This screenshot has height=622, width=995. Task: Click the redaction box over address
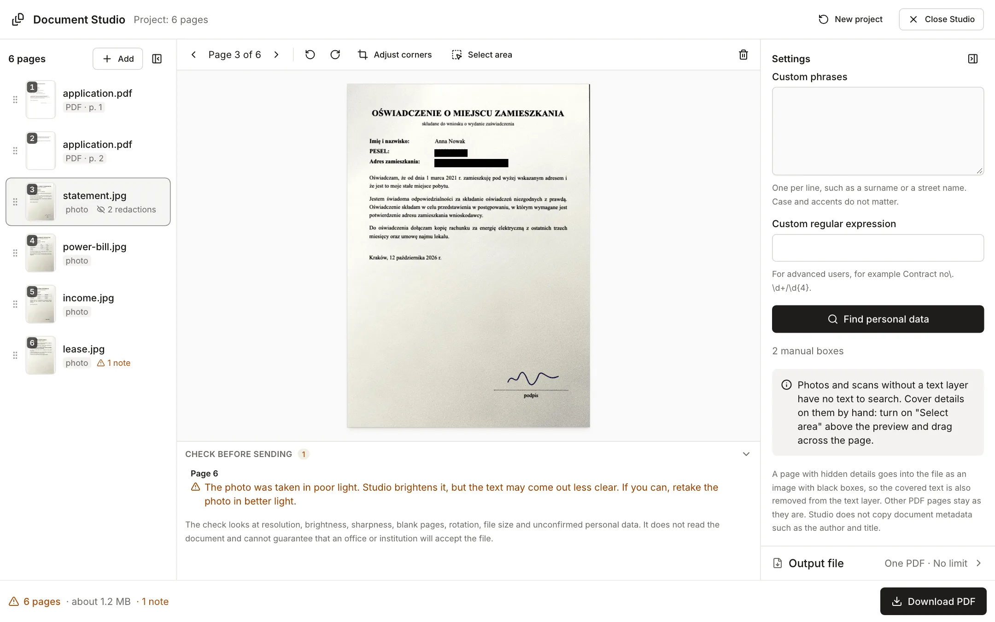tap(471, 163)
